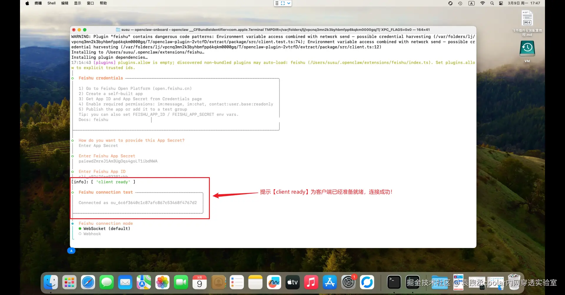The height and width of the screenshot is (295, 565).
Task: Select WebSocket (default) connection mode
Action: [x=104, y=229]
